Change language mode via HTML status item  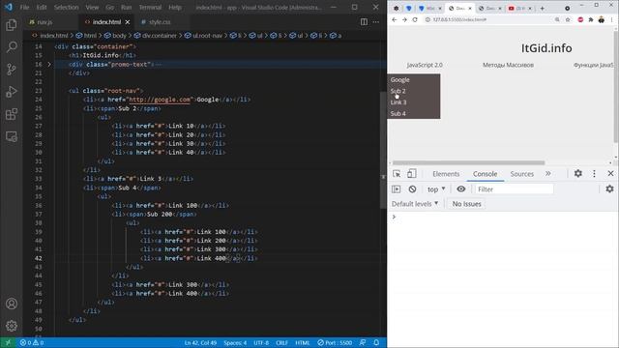pos(303,342)
